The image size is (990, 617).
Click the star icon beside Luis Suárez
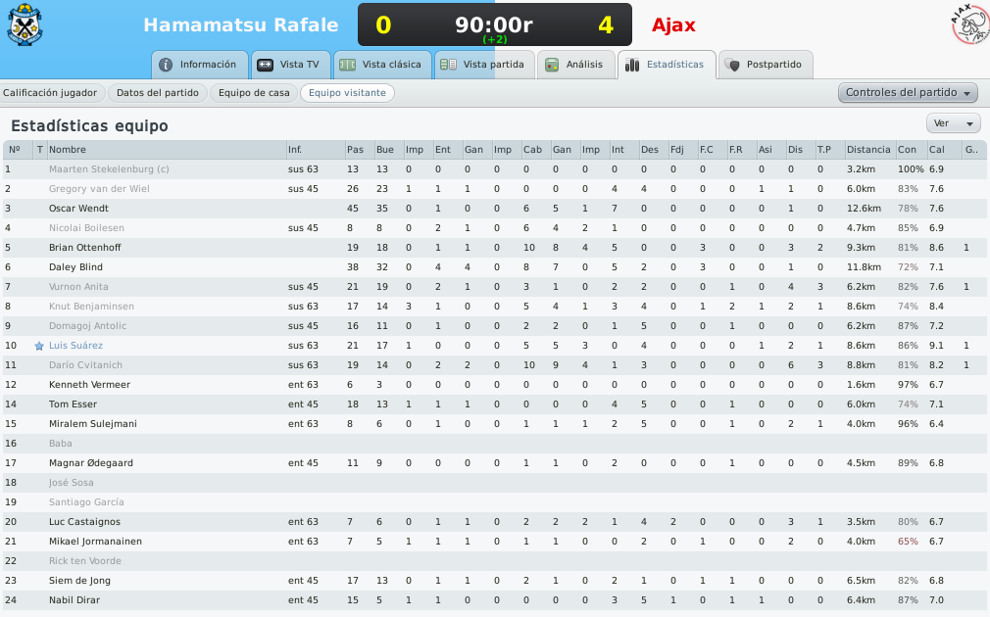(x=39, y=346)
